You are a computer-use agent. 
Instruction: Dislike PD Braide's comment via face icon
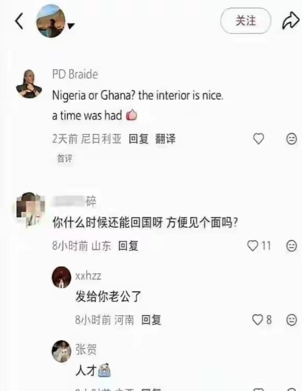point(292,139)
